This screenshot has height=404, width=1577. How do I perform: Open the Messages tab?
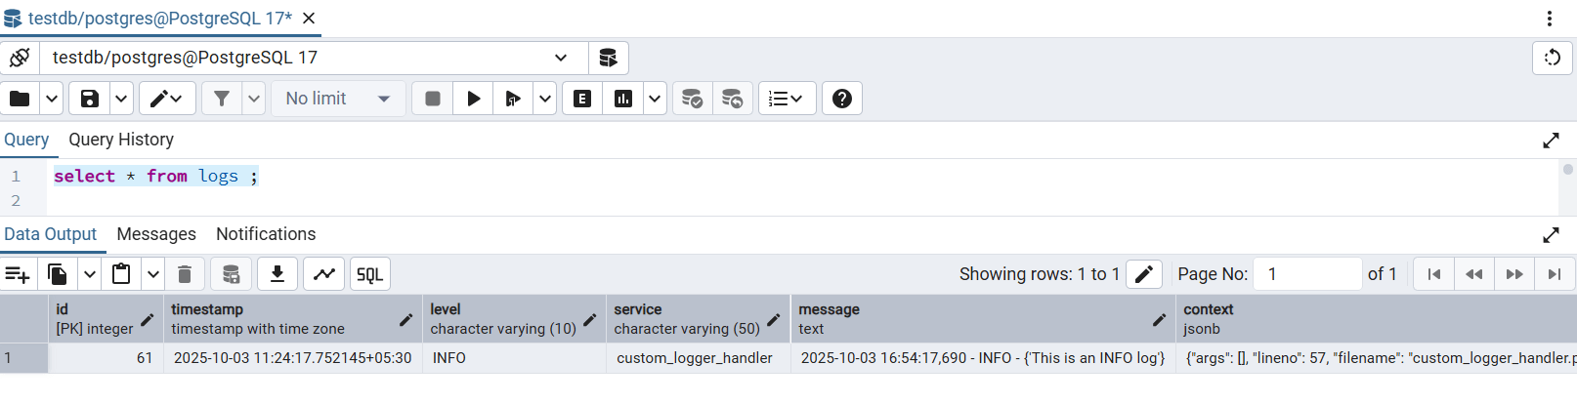tap(156, 234)
